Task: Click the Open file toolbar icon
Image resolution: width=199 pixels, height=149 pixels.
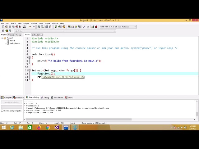Action: click(6, 27)
